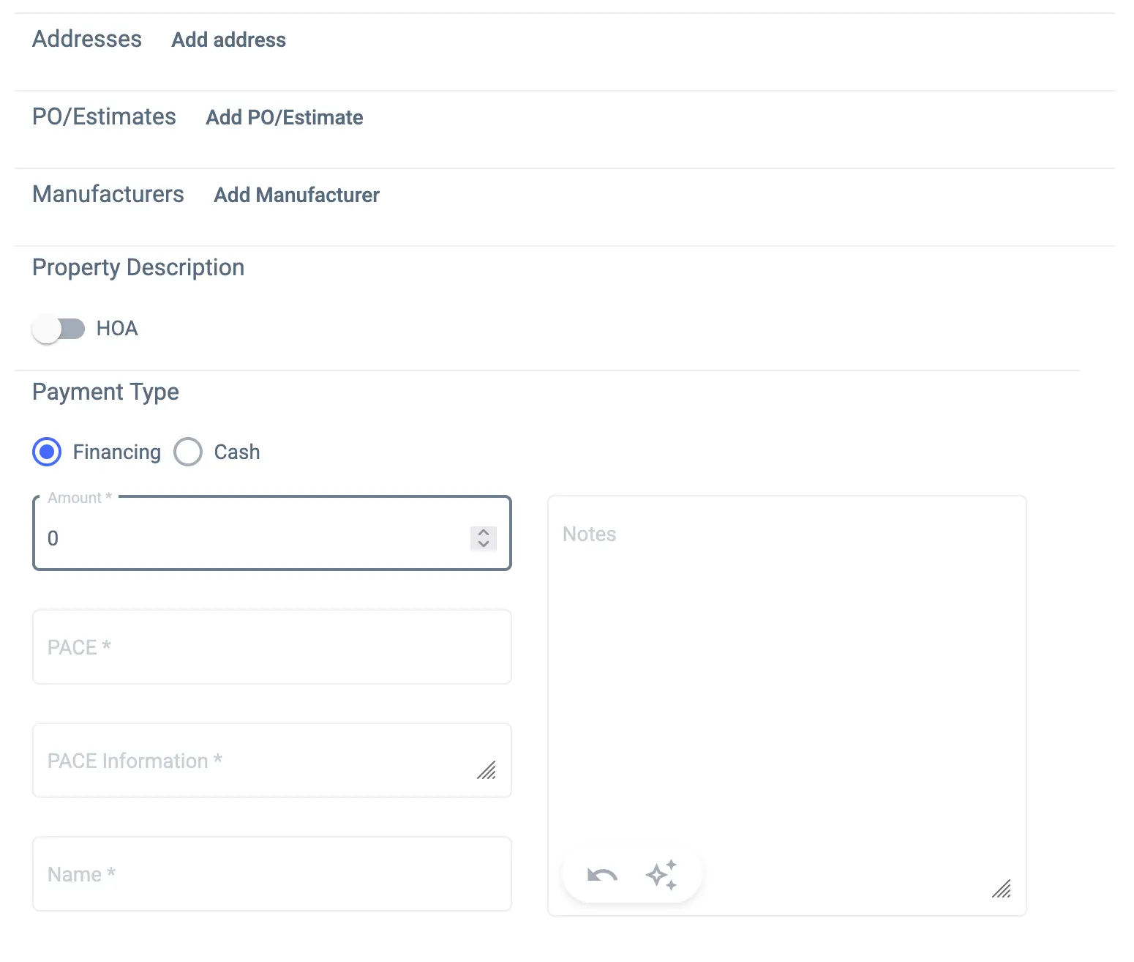Focus the Amount number field
The image size is (1134, 962).
click(249, 538)
